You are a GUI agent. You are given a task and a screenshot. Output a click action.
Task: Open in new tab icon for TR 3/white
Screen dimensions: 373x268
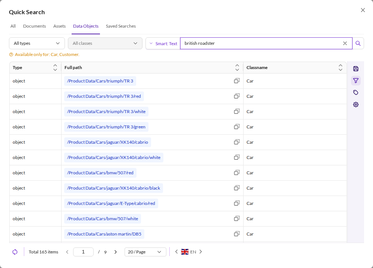237,111
